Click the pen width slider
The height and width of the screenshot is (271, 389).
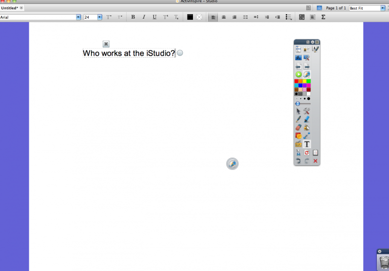298,104
